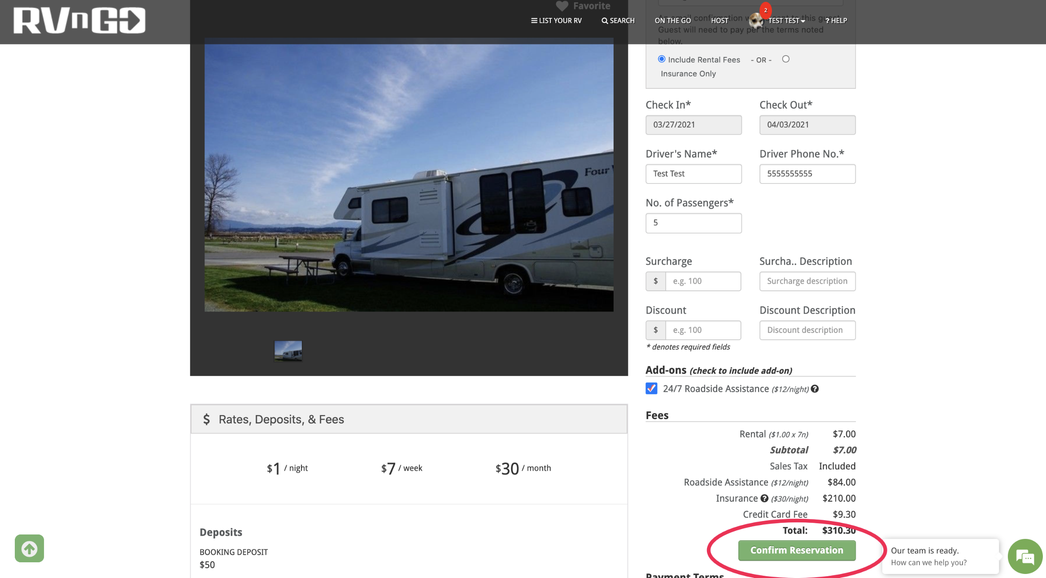This screenshot has height=578, width=1046.
Task: Select the Include Rental Fees radio button
Action: point(661,59)
